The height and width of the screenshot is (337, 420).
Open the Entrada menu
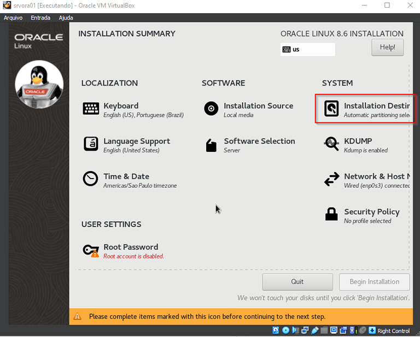pos(40,17)
